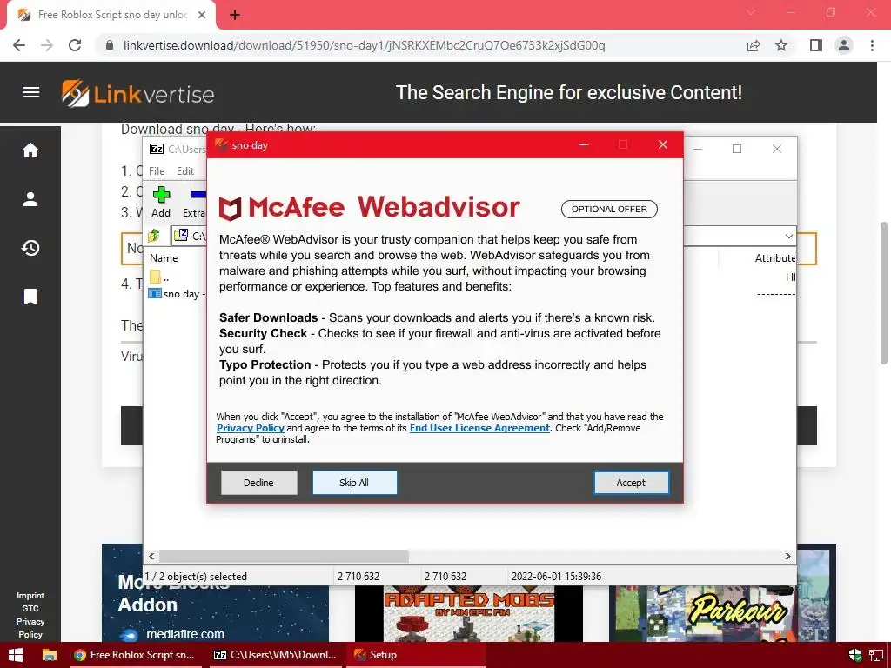This screenshot has height=668, width=891.
Task: Open the network tray icon
Action: pos(875,656)
